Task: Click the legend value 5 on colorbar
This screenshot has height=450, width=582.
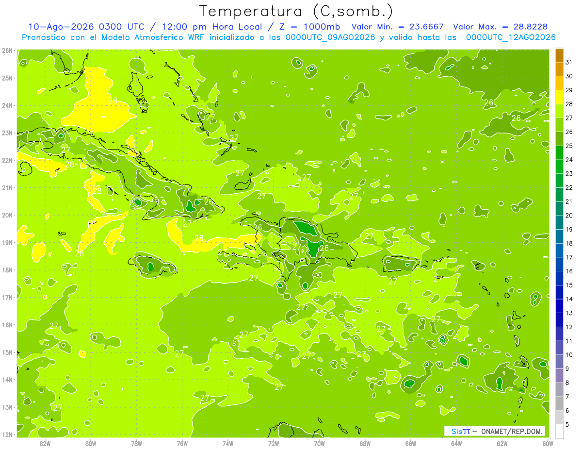Action: 568,424
